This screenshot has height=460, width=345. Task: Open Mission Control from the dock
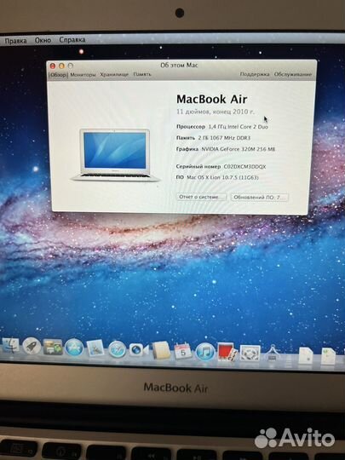coord(53,347)
